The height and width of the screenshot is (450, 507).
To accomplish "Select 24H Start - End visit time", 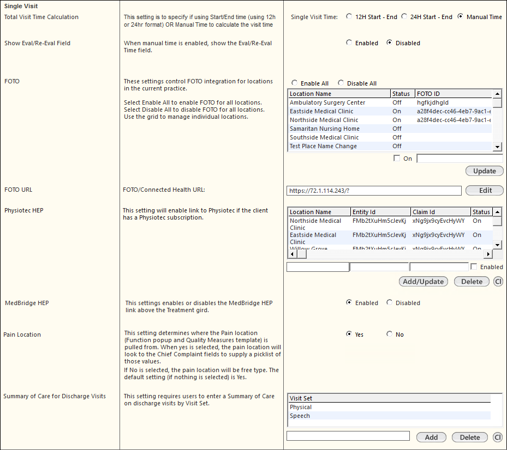I will 404,16.
